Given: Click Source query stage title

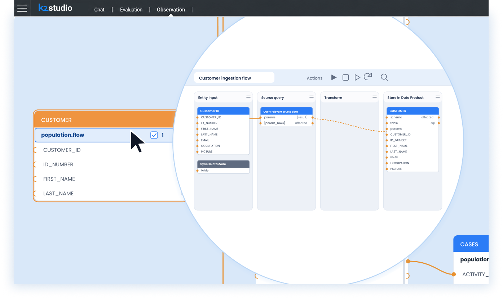Looking at the screenshot, I should (272, 98).
